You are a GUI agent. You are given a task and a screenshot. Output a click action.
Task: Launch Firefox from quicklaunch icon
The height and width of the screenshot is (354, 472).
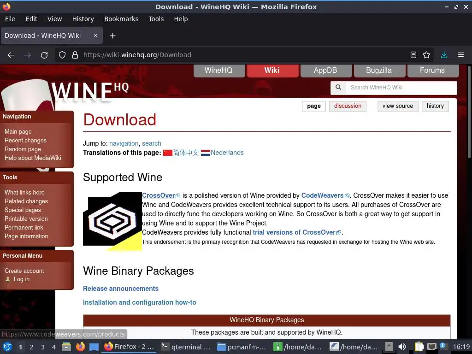coord(80,347)
